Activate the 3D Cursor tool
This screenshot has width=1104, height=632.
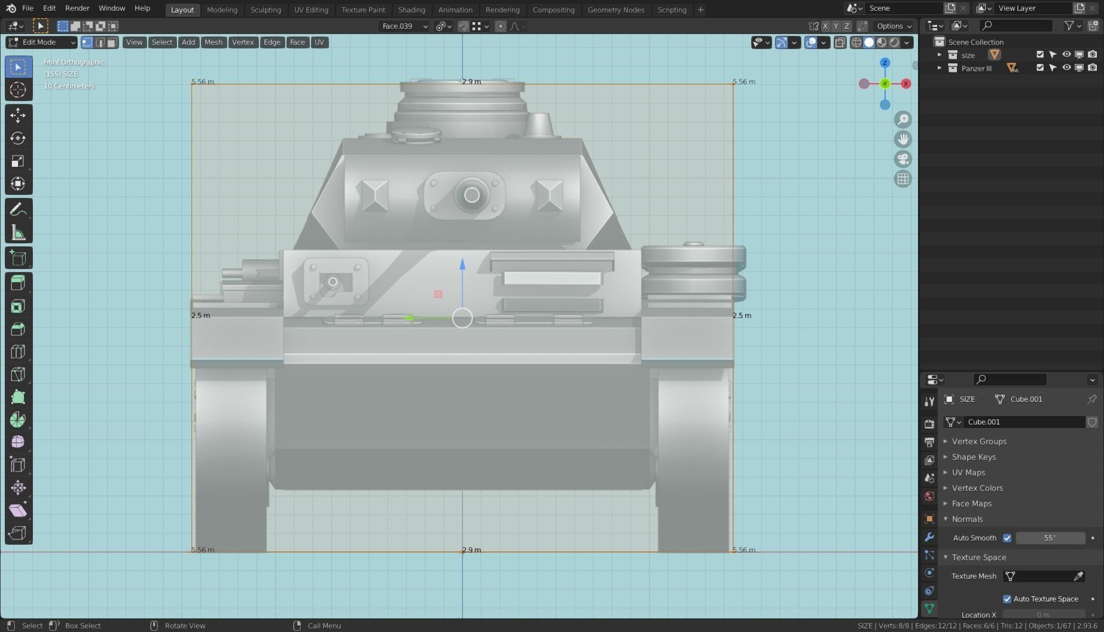click(18, 90)
